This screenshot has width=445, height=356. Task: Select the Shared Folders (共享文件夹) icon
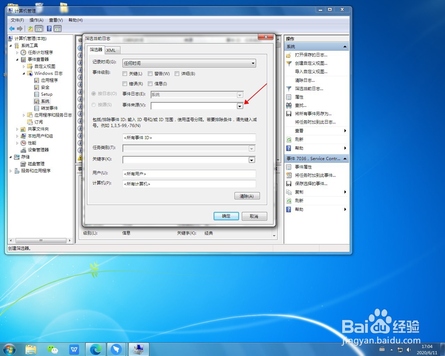[x=23, y=129]
